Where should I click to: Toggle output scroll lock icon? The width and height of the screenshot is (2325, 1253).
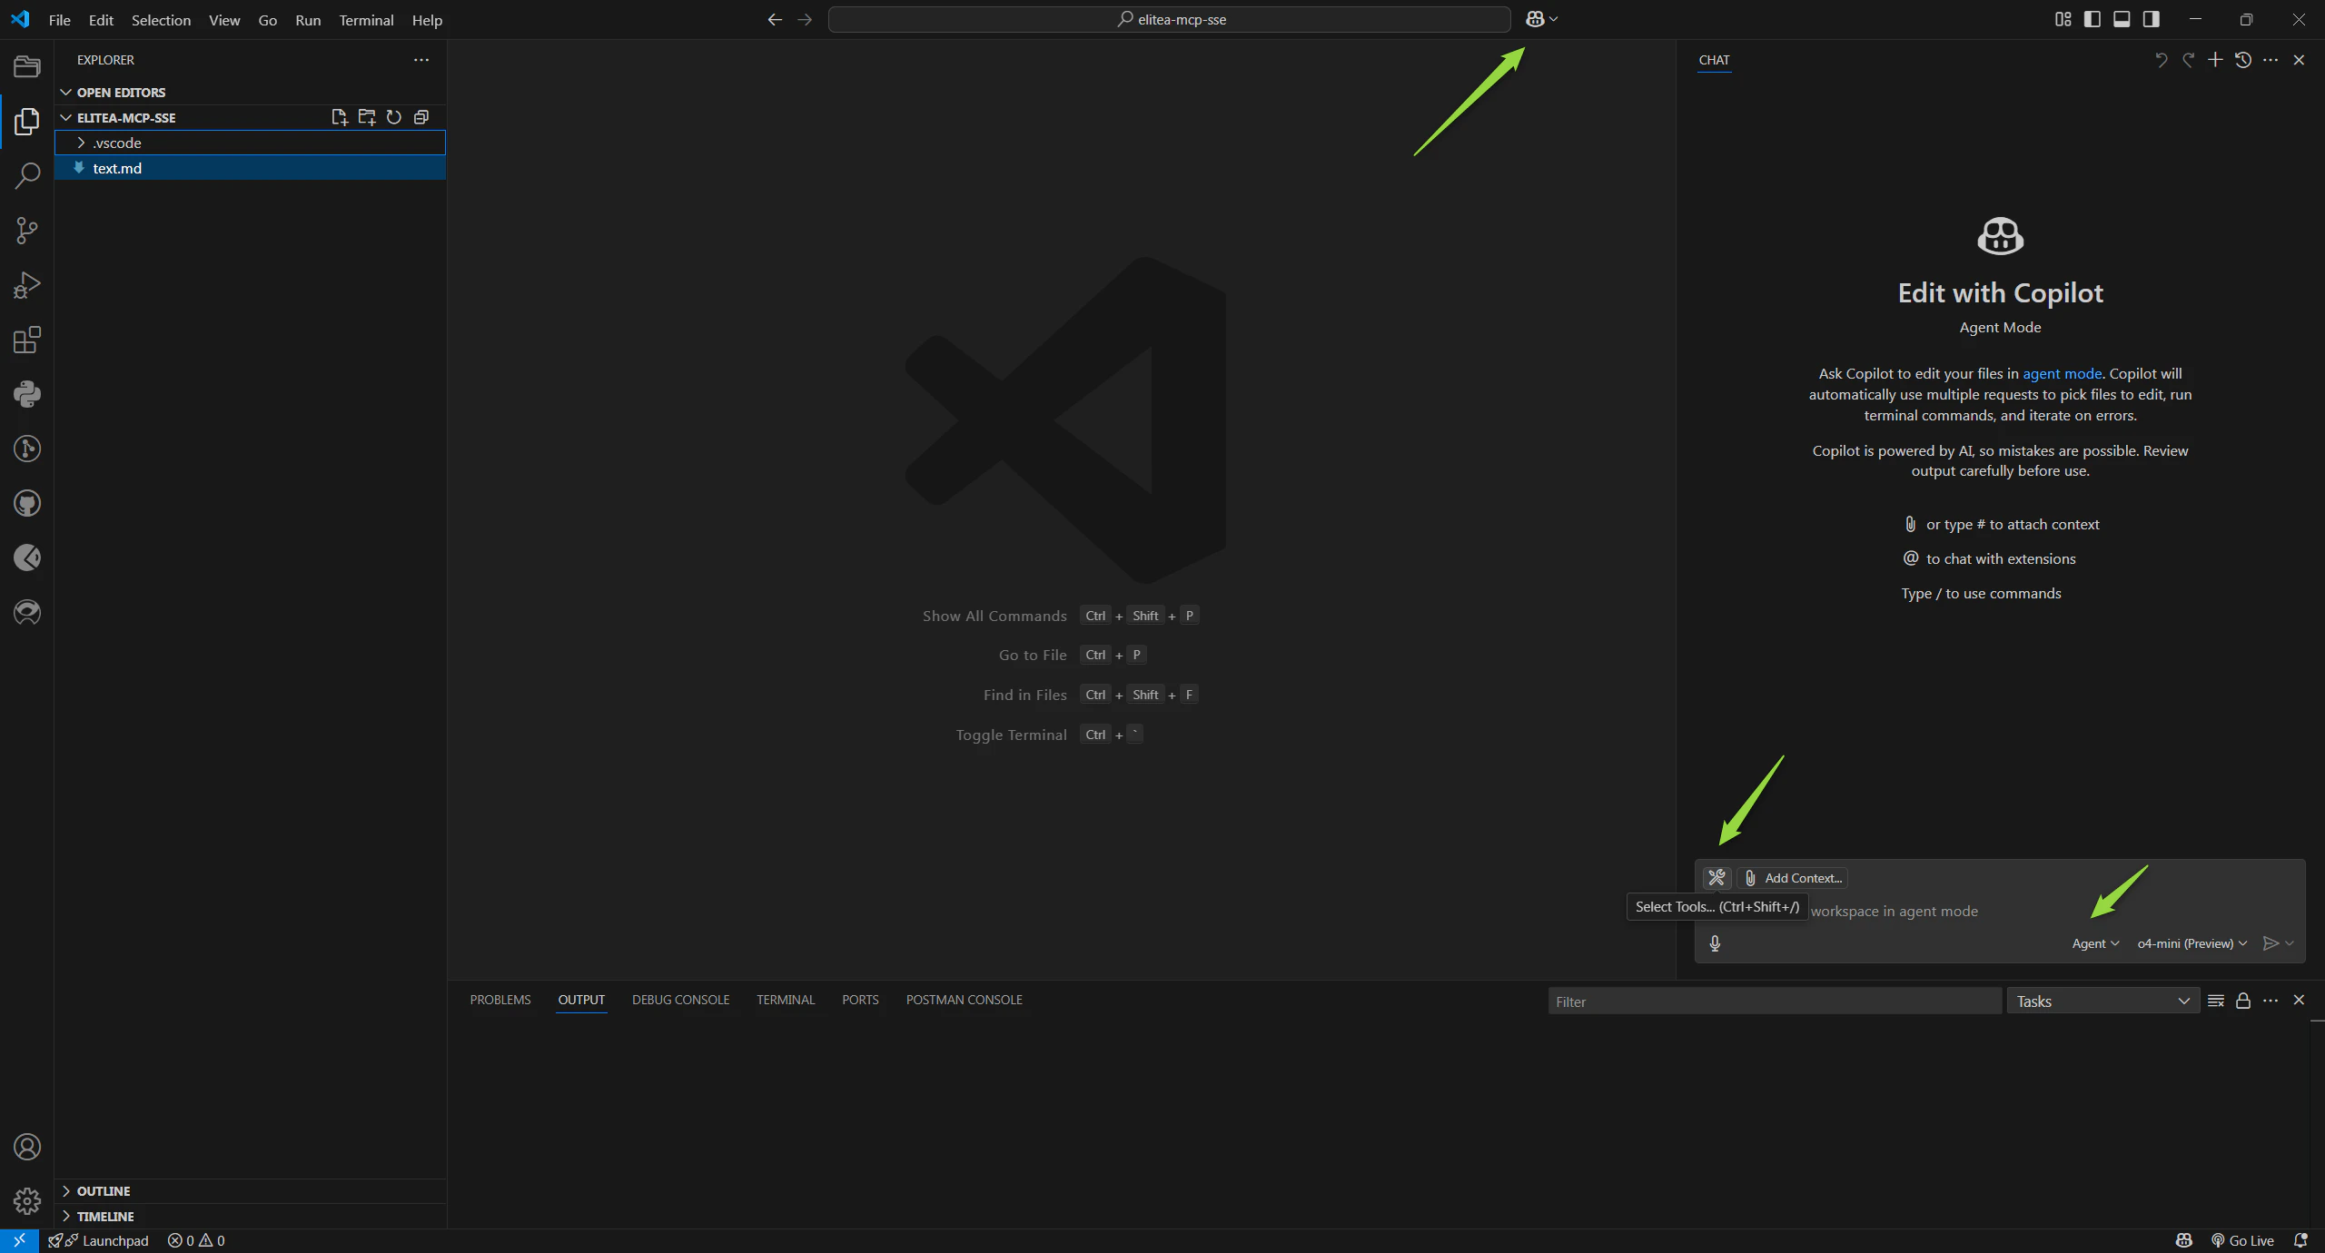[x=2242, y=1001]
